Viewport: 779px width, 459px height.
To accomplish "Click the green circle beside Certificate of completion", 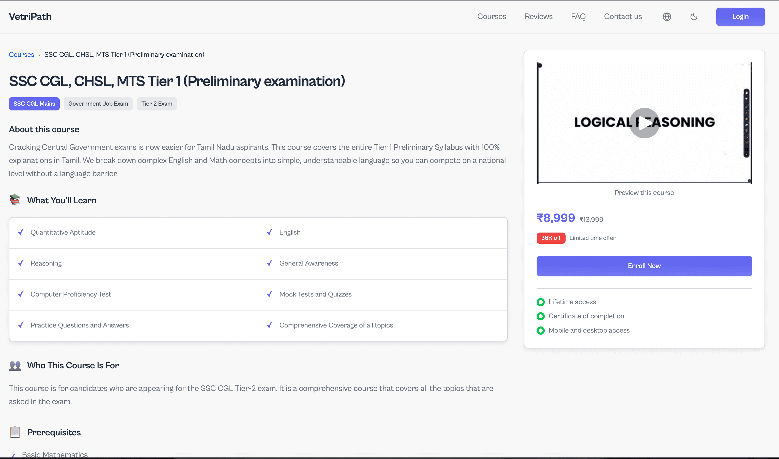I will 540,316.
